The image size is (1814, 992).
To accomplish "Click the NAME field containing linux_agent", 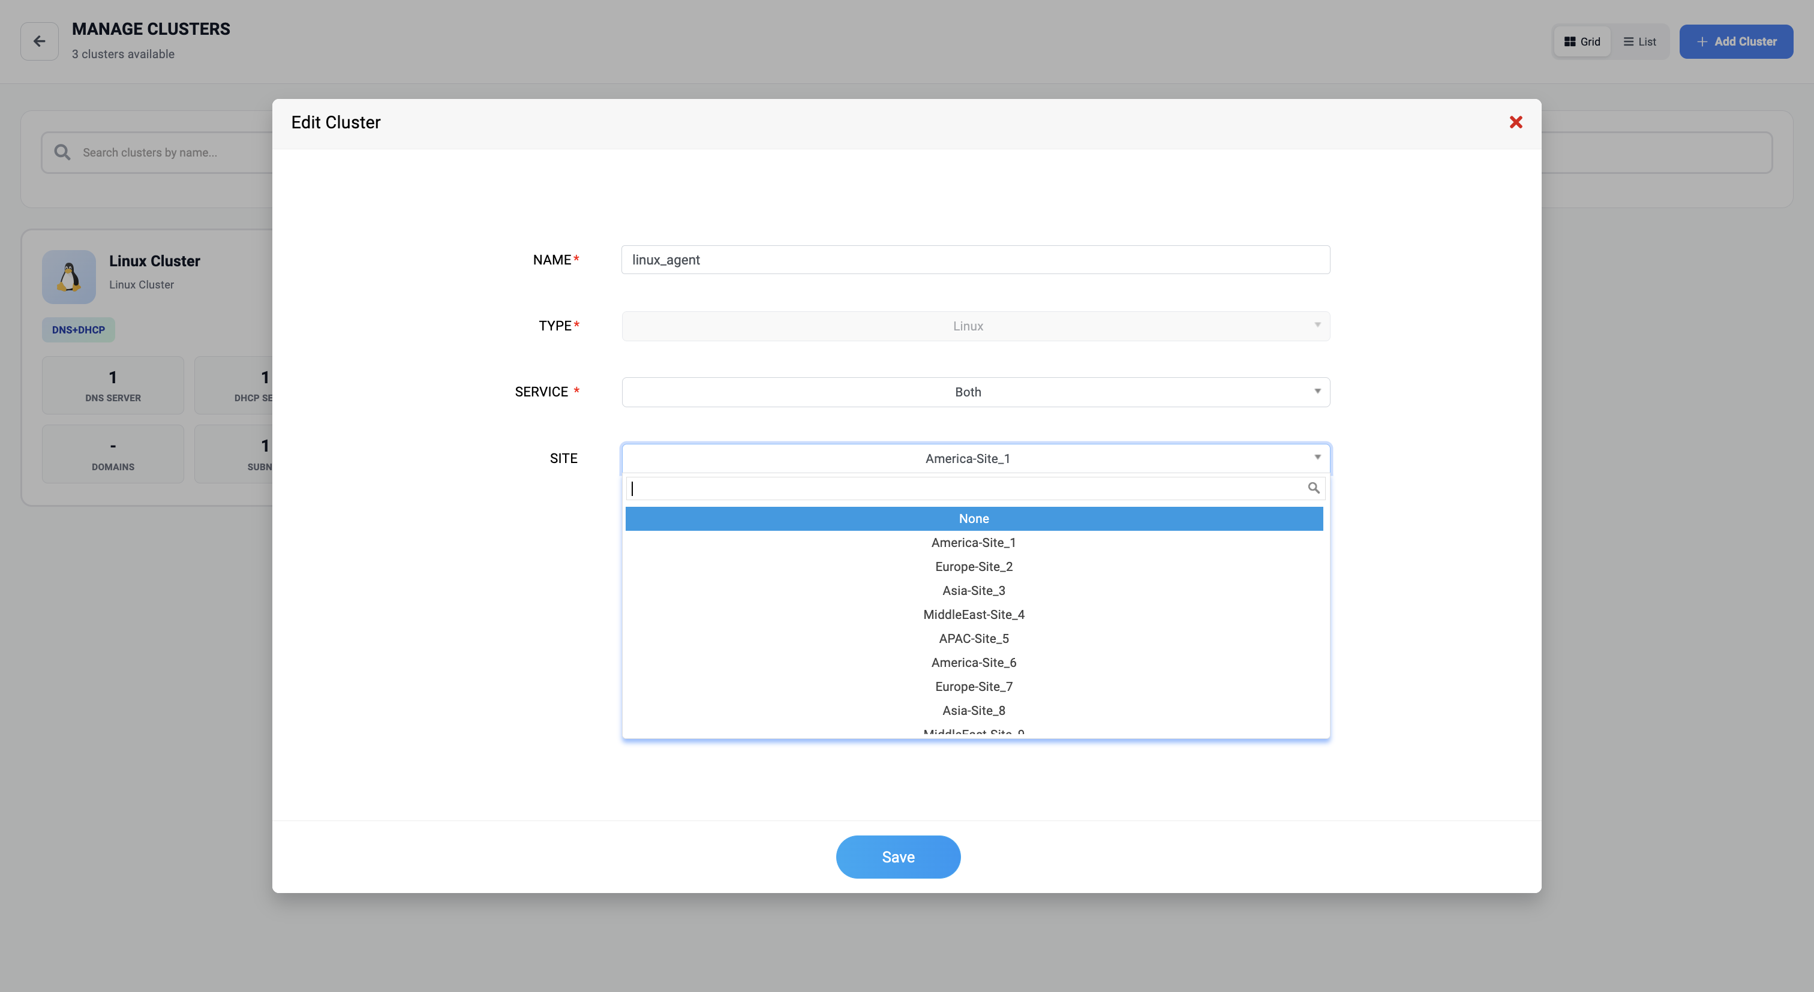I will tap(975, 260).
